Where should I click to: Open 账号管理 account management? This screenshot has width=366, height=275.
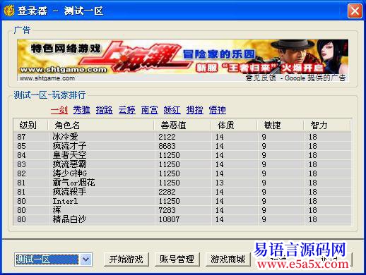click(x=177, y=259)
